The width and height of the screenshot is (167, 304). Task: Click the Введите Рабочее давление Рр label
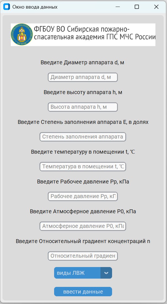[x=83, y=182]
